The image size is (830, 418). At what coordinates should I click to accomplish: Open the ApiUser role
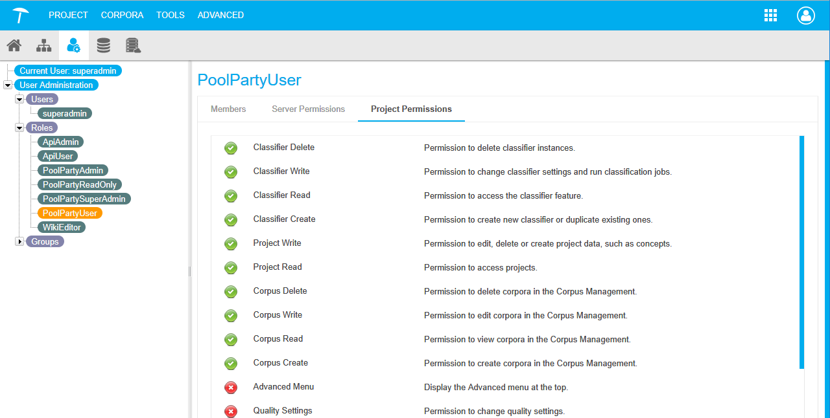pyautogui.click(x=58, y=156)
